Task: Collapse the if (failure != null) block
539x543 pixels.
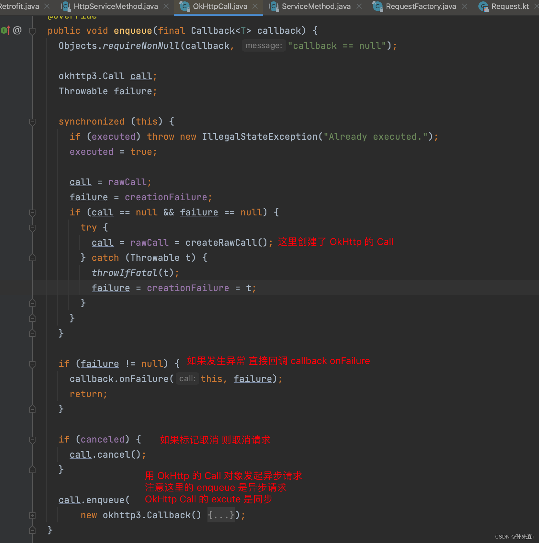Action: click(x=32, y=364)
